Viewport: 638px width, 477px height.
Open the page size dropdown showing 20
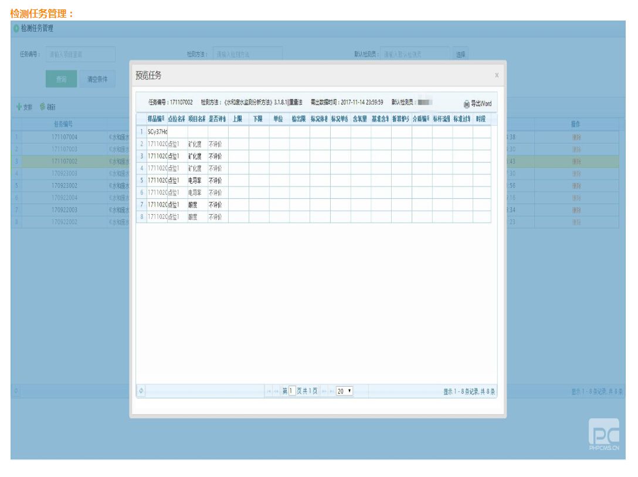[345, 391]
